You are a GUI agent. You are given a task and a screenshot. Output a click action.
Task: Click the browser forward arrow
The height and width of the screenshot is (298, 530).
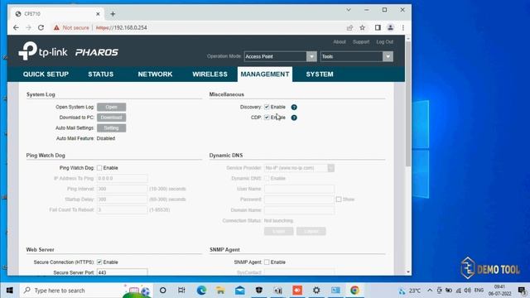(28, 27)
